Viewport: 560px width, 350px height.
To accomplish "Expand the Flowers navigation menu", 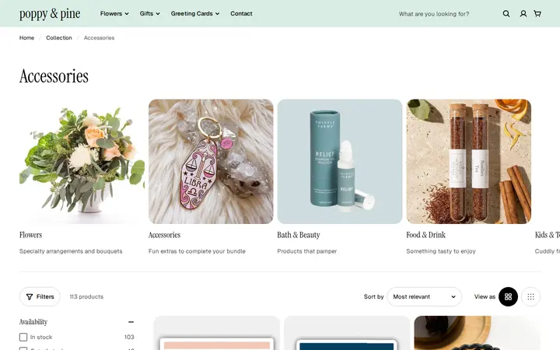I will pos(114,13).
